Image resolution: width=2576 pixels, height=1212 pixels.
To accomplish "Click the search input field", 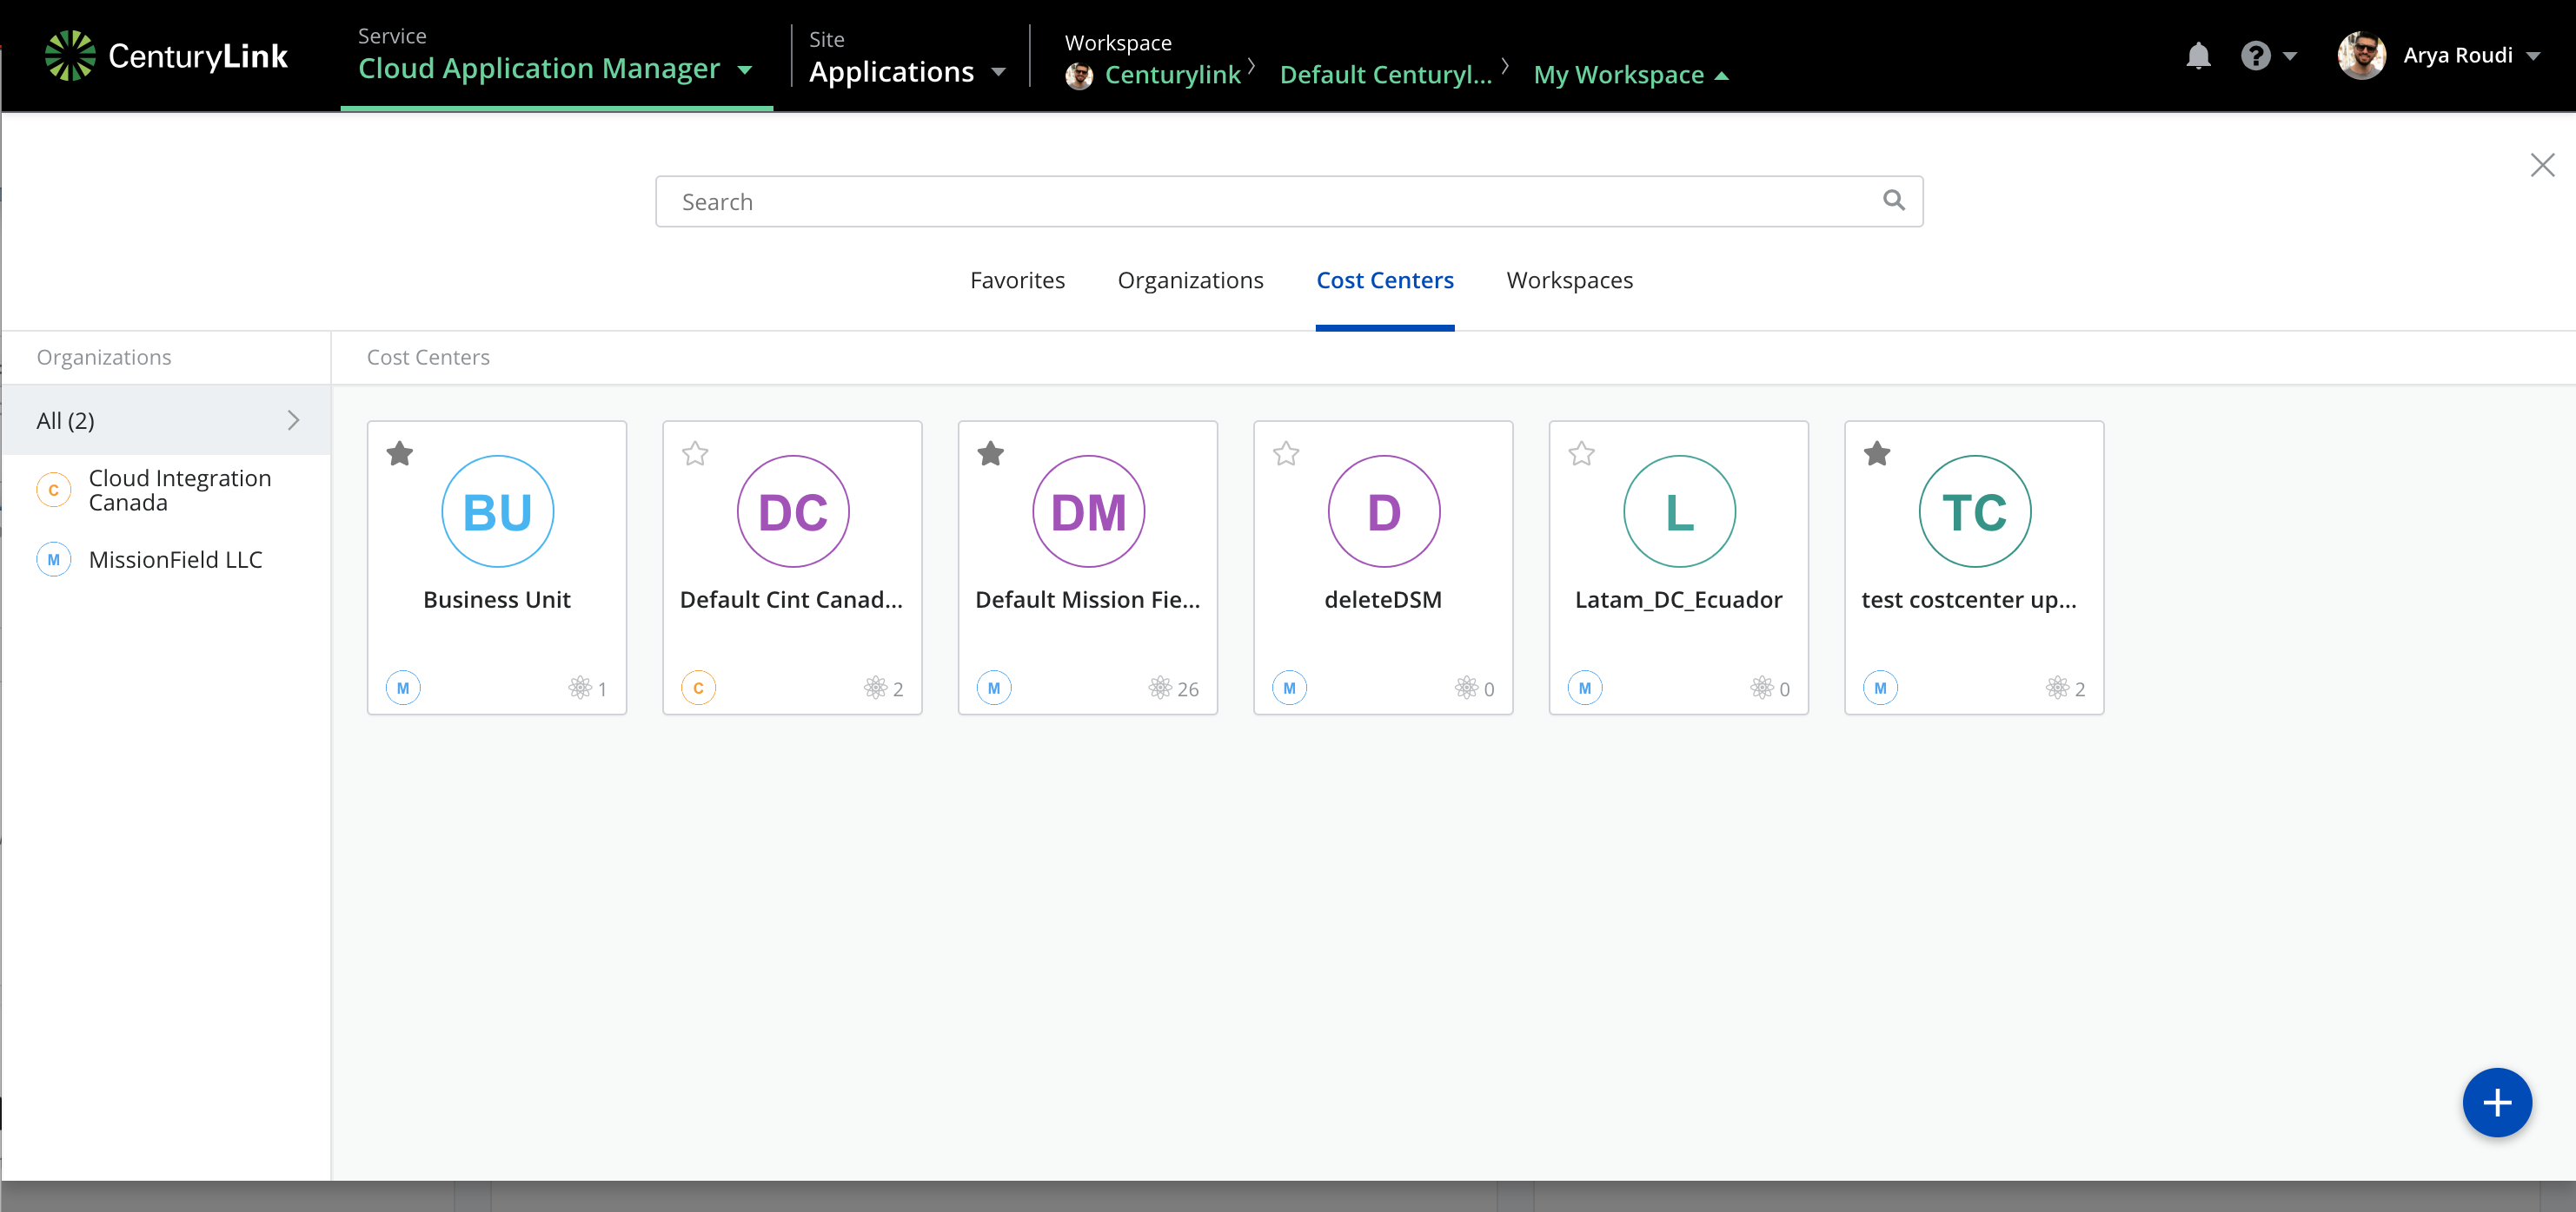I will [1288, 200].
